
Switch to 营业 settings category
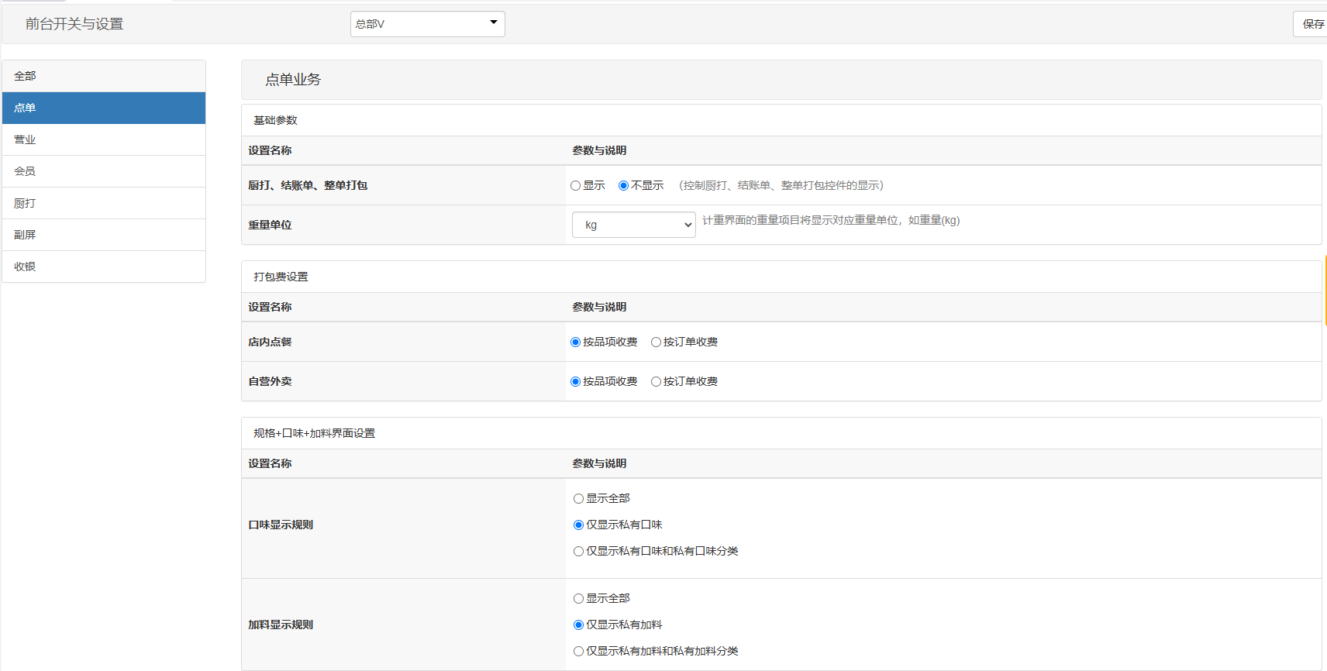click(x=104, y=139)
